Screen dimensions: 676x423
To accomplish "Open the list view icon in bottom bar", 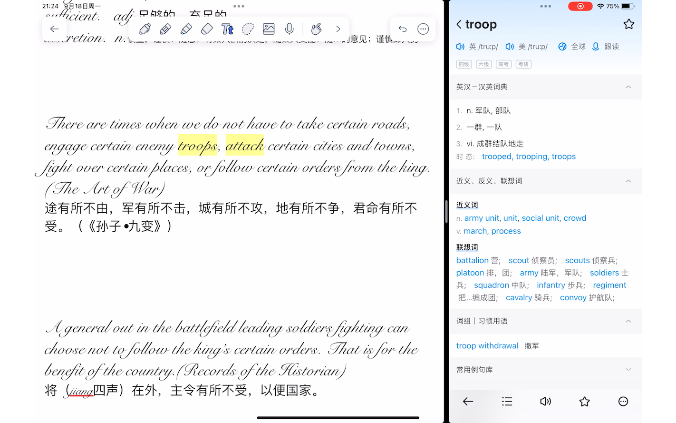I will point(507,402).
